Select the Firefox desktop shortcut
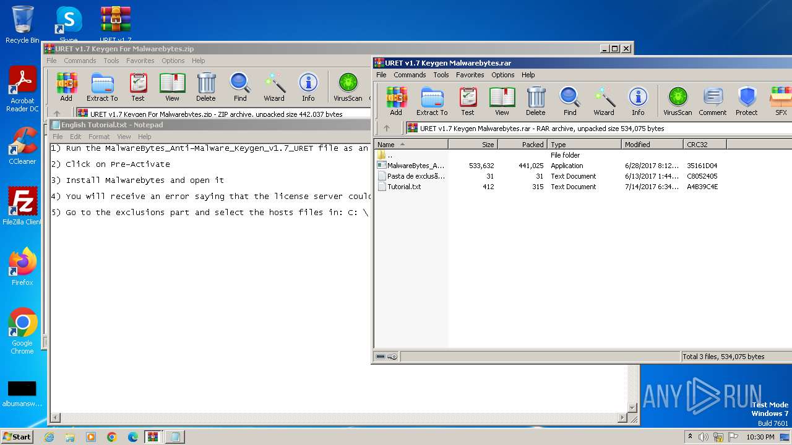Screen dimensions: 792x445 [x=22, y=267]
